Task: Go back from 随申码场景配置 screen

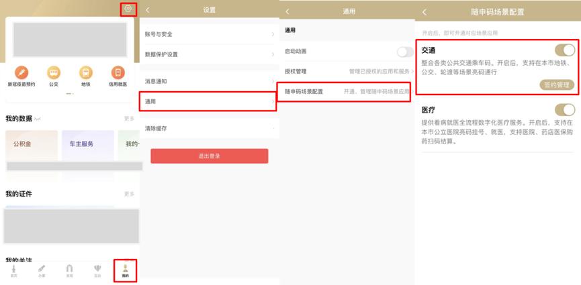Action: pyautogui.click(x=424, y=12)
